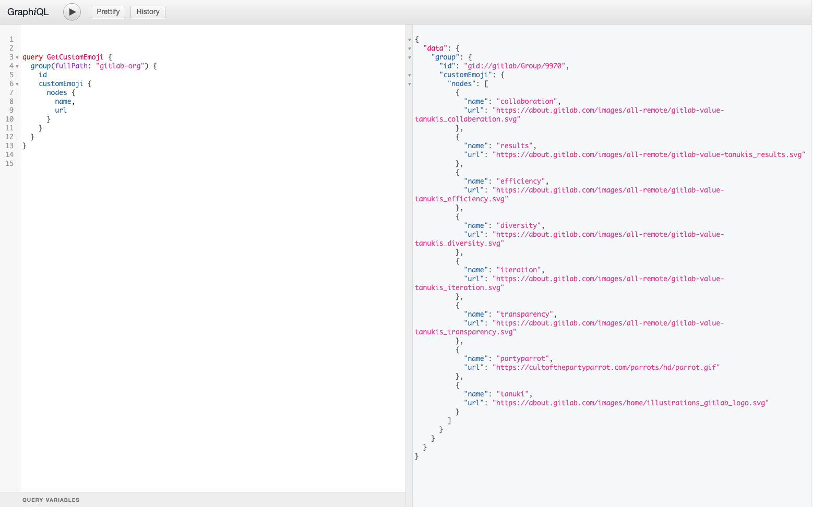Screen dimensions: 813x507
Task: Click the GraphiQL logo
Action: (x=28, y=11)
